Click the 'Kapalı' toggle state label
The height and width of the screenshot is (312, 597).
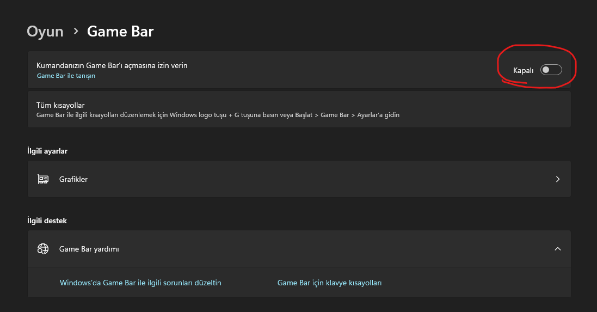pyautogui.click(x=523, y=70)
